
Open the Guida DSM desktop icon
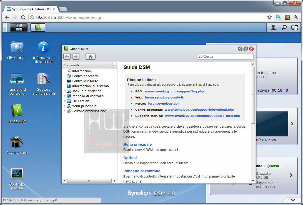pos(17,113)
